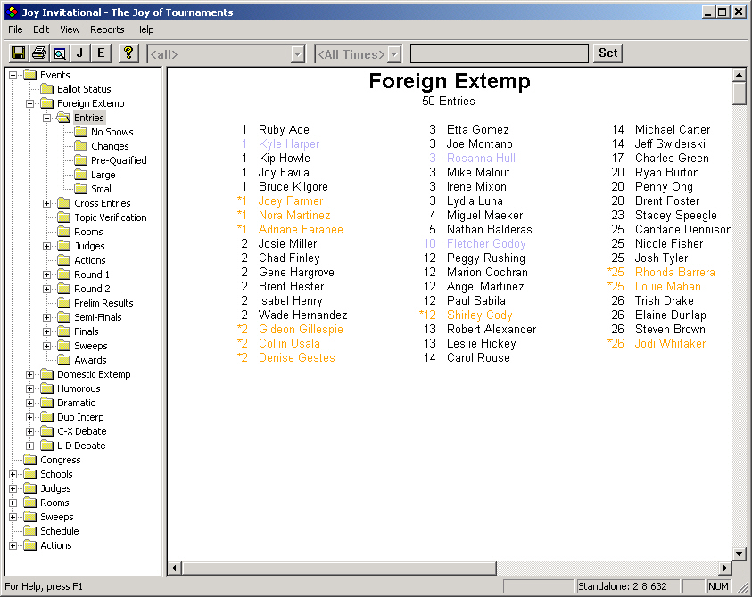The image size is (752, 597).
Task: Click the No Shows folder icon
Action: (x=80, y=131)
